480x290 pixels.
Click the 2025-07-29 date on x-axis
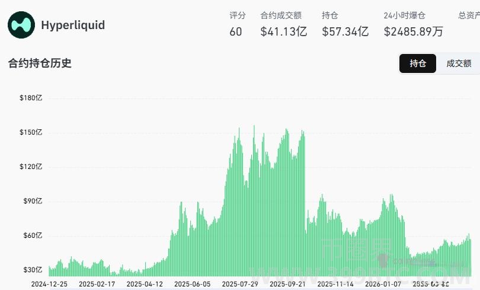pos(240,284)
